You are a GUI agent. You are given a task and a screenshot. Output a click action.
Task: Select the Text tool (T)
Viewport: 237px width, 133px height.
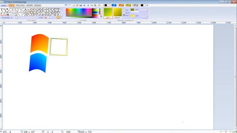[1, 9]
